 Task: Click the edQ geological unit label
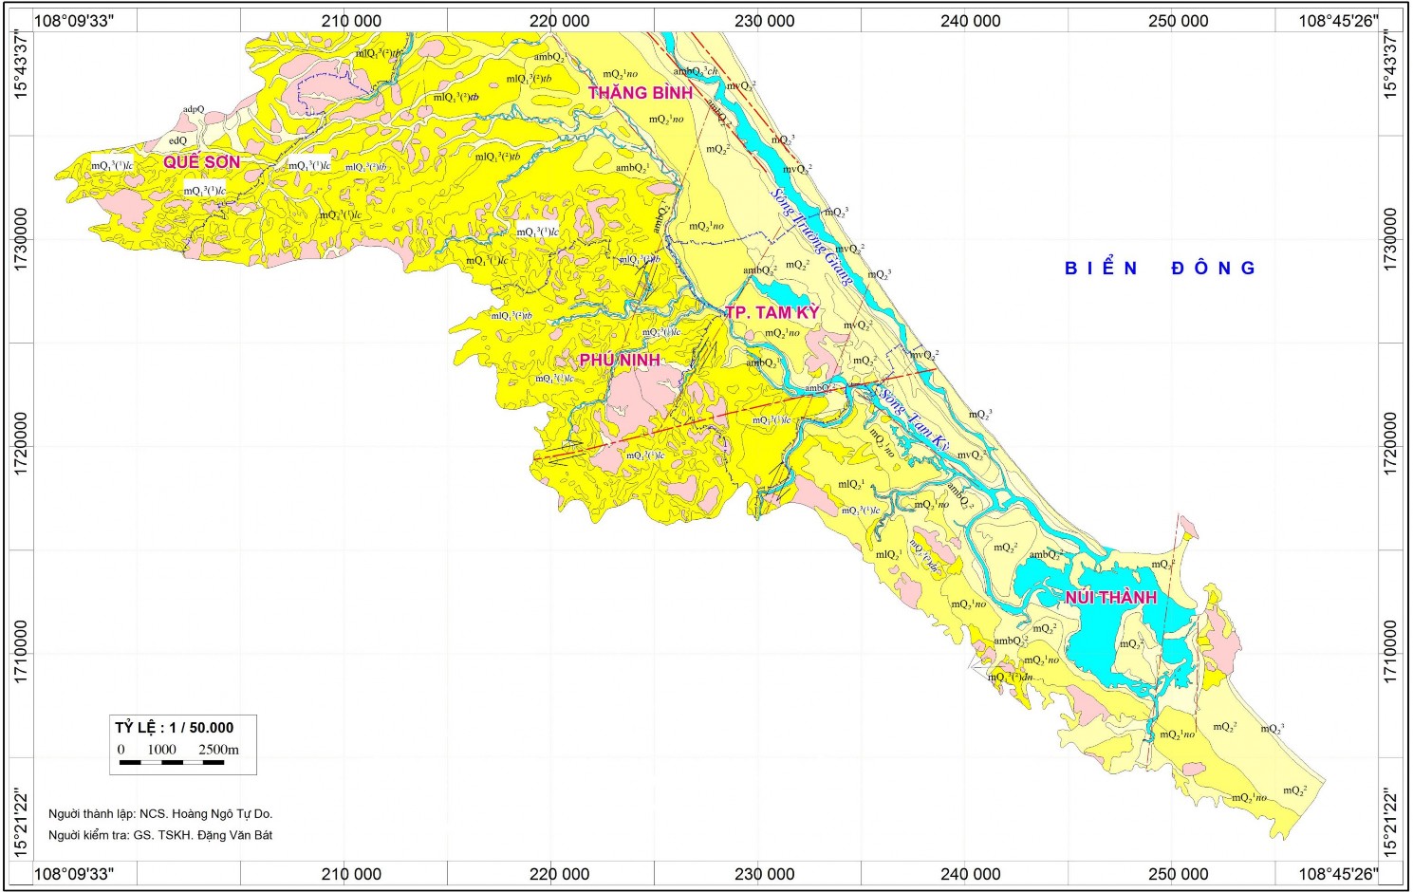(x=177, y=140)
